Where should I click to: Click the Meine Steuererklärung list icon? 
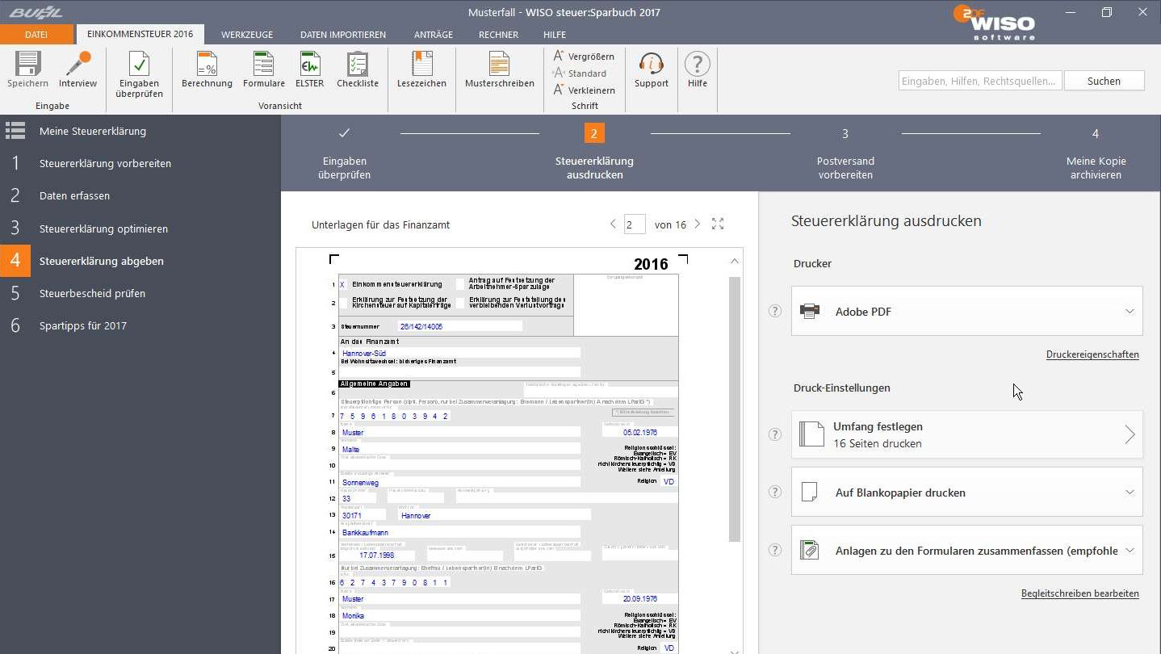(x=15, y=131)
